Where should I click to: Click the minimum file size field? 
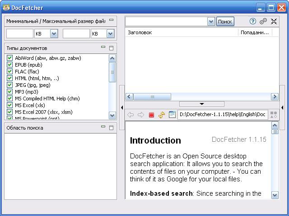(x=20, y=34)
